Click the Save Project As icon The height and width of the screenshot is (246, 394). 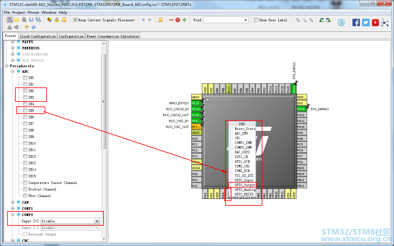[x=38, y=20]
